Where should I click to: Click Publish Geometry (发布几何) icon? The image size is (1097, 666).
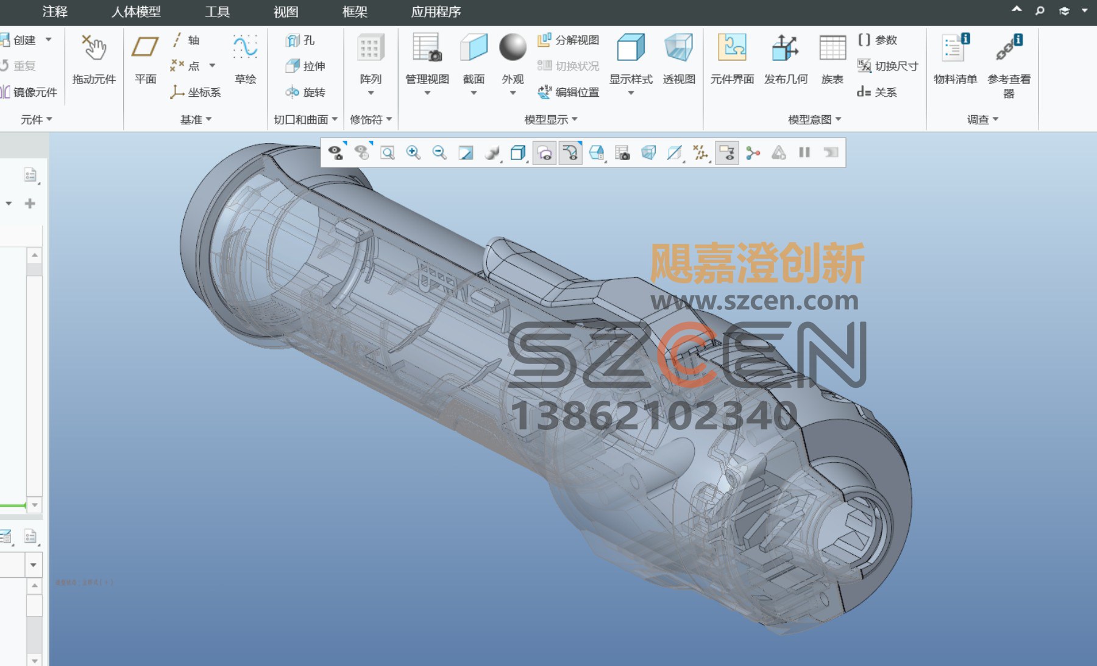pos(785,47)
